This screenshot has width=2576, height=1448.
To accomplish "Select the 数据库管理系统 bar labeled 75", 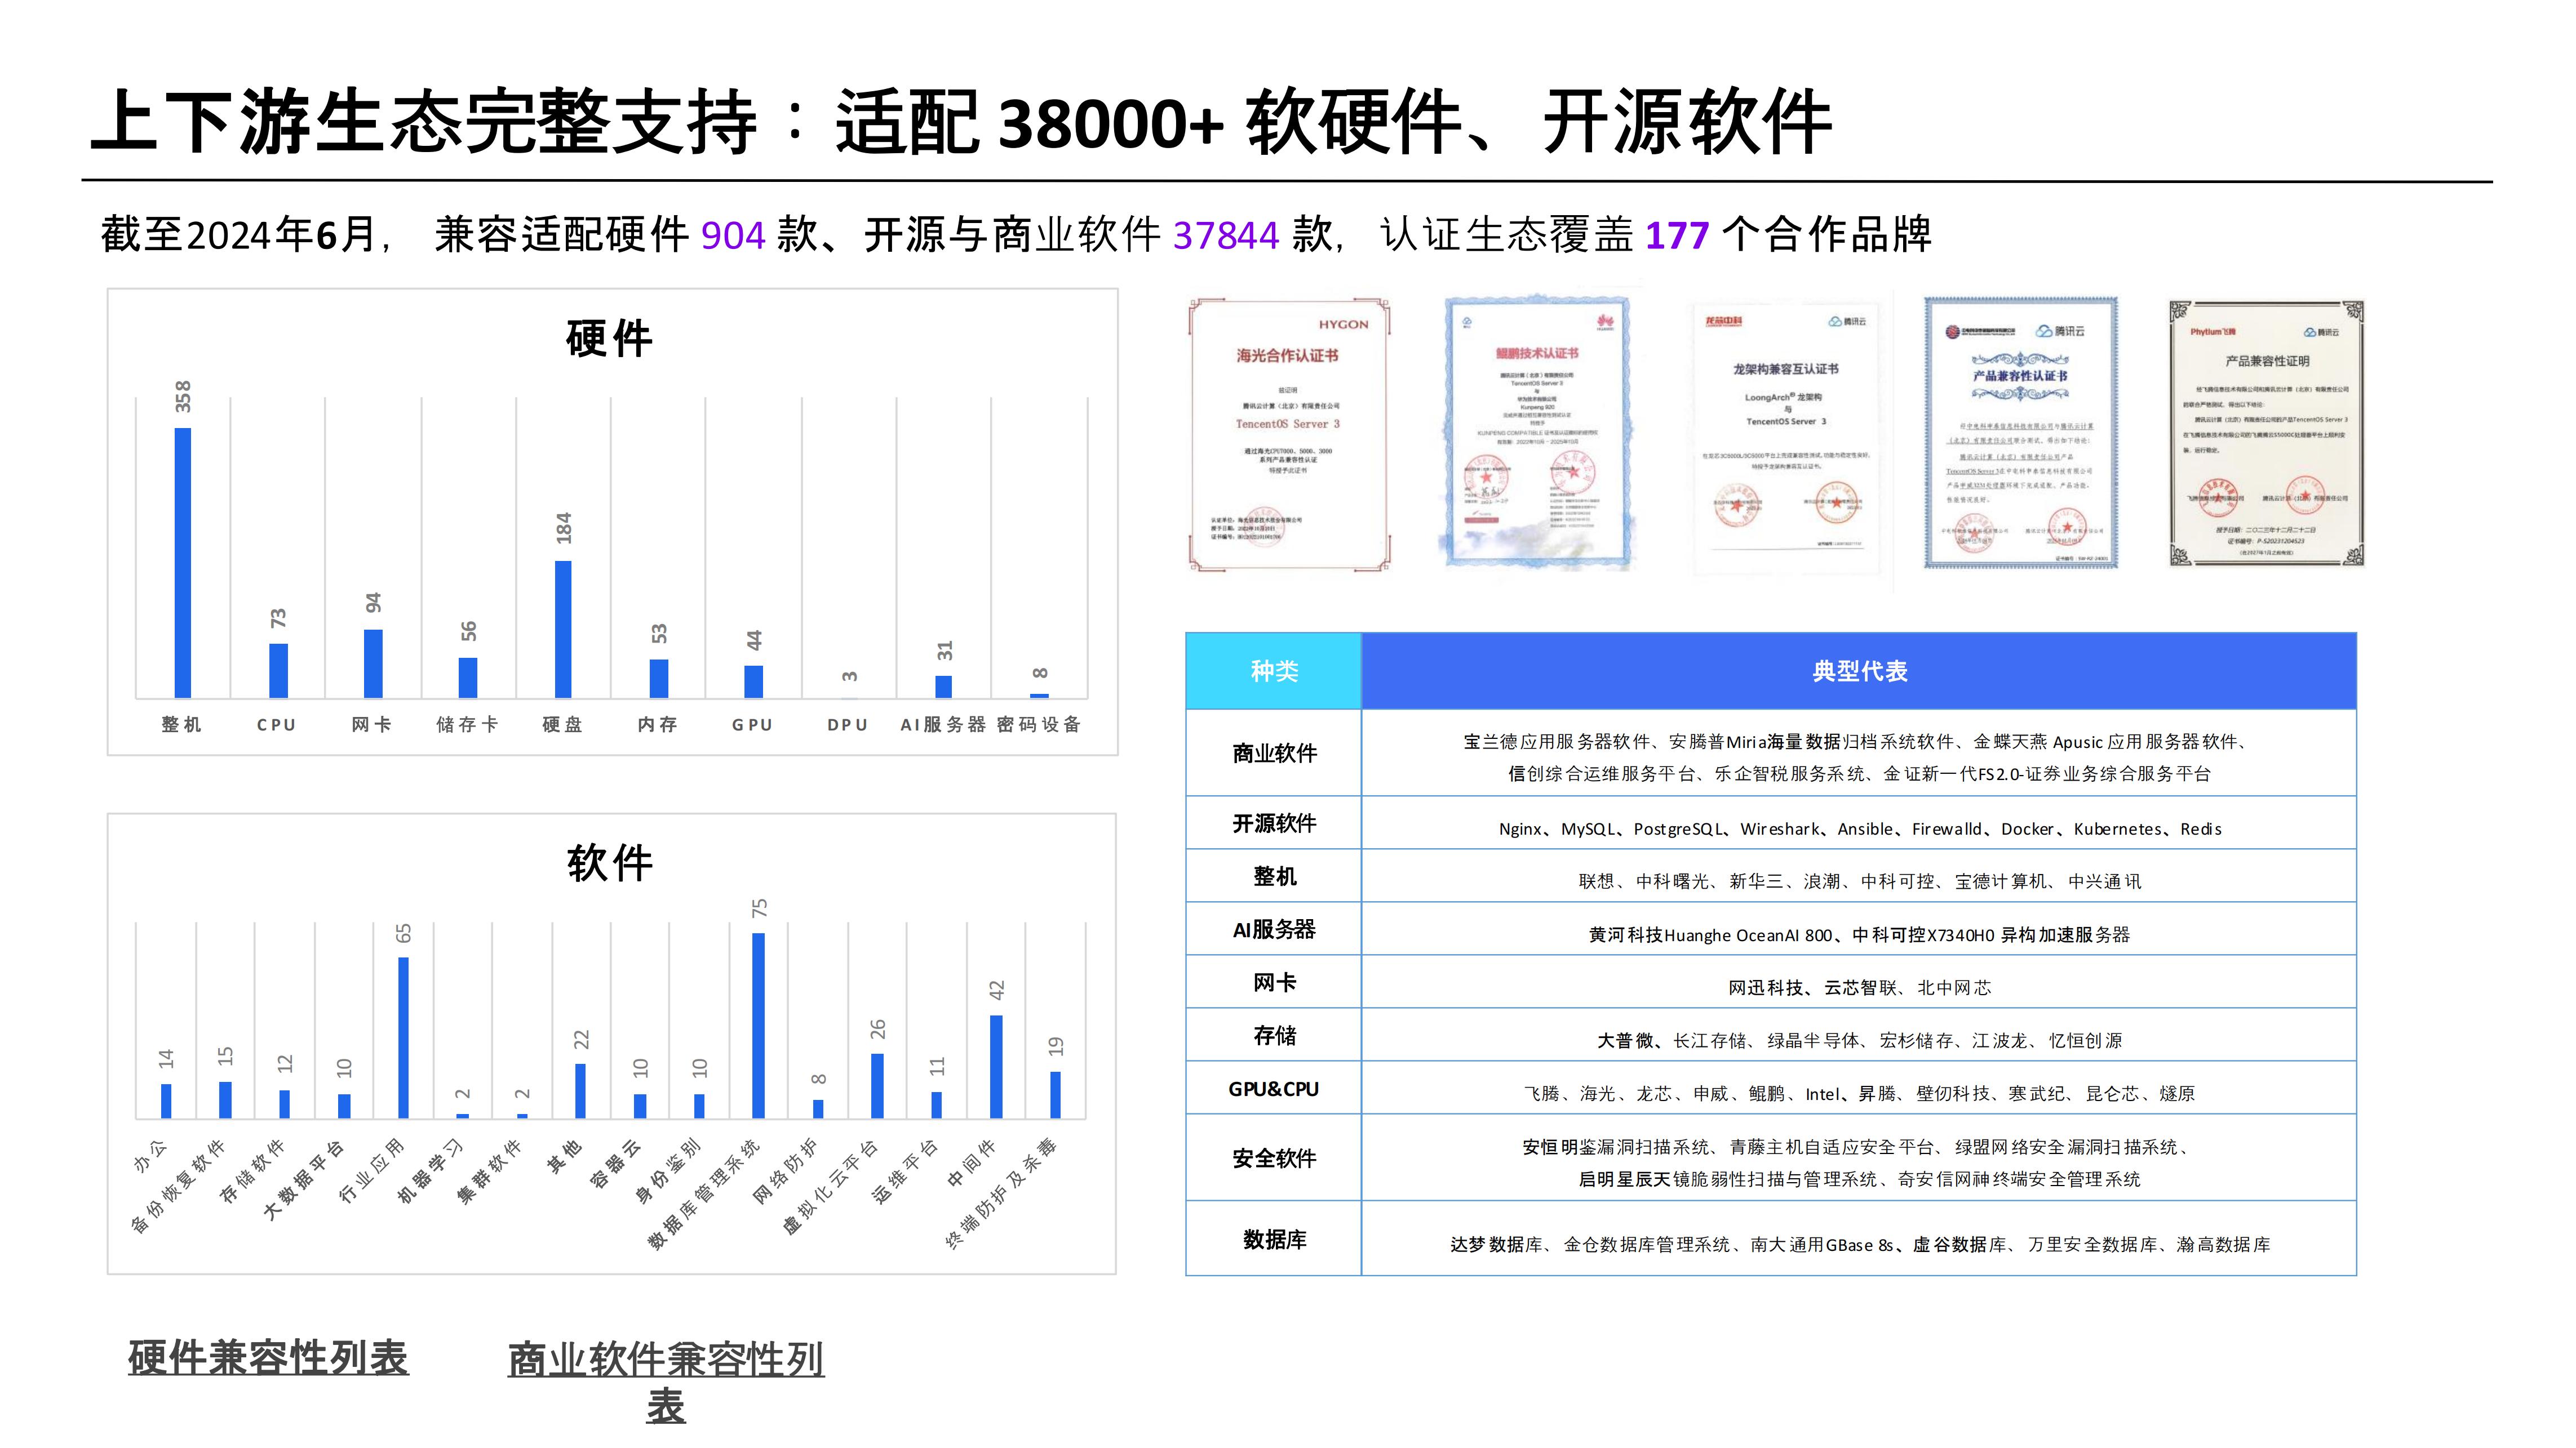I will tap(758, 1025).
